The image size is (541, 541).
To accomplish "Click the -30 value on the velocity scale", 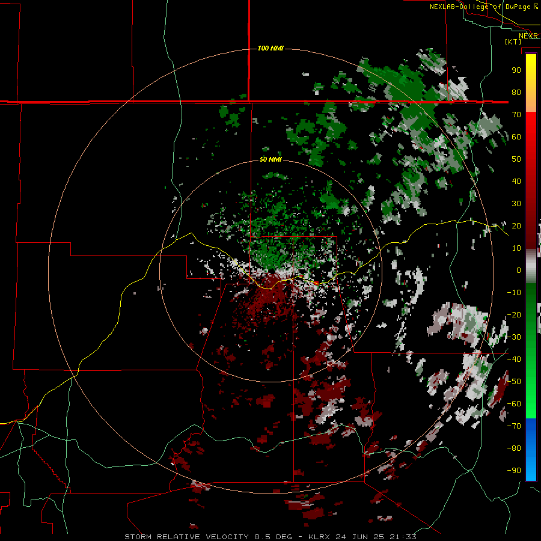I will click(x=514, y=337).
